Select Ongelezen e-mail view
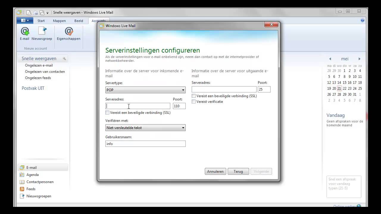Image resolution: width=381 pixels, height=214 pixels. [x=39, y=65]
